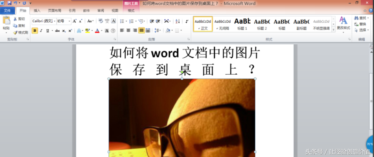Decrease the paragraph indent
Screen dimensions: 374x157
click(152, 21)
